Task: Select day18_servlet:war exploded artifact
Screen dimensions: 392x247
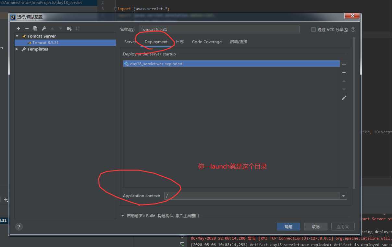Action: tap(231, 64)
